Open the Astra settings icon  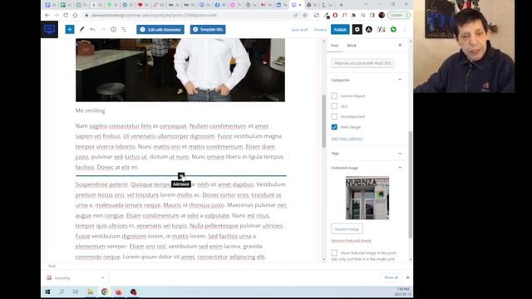point(369,30)
